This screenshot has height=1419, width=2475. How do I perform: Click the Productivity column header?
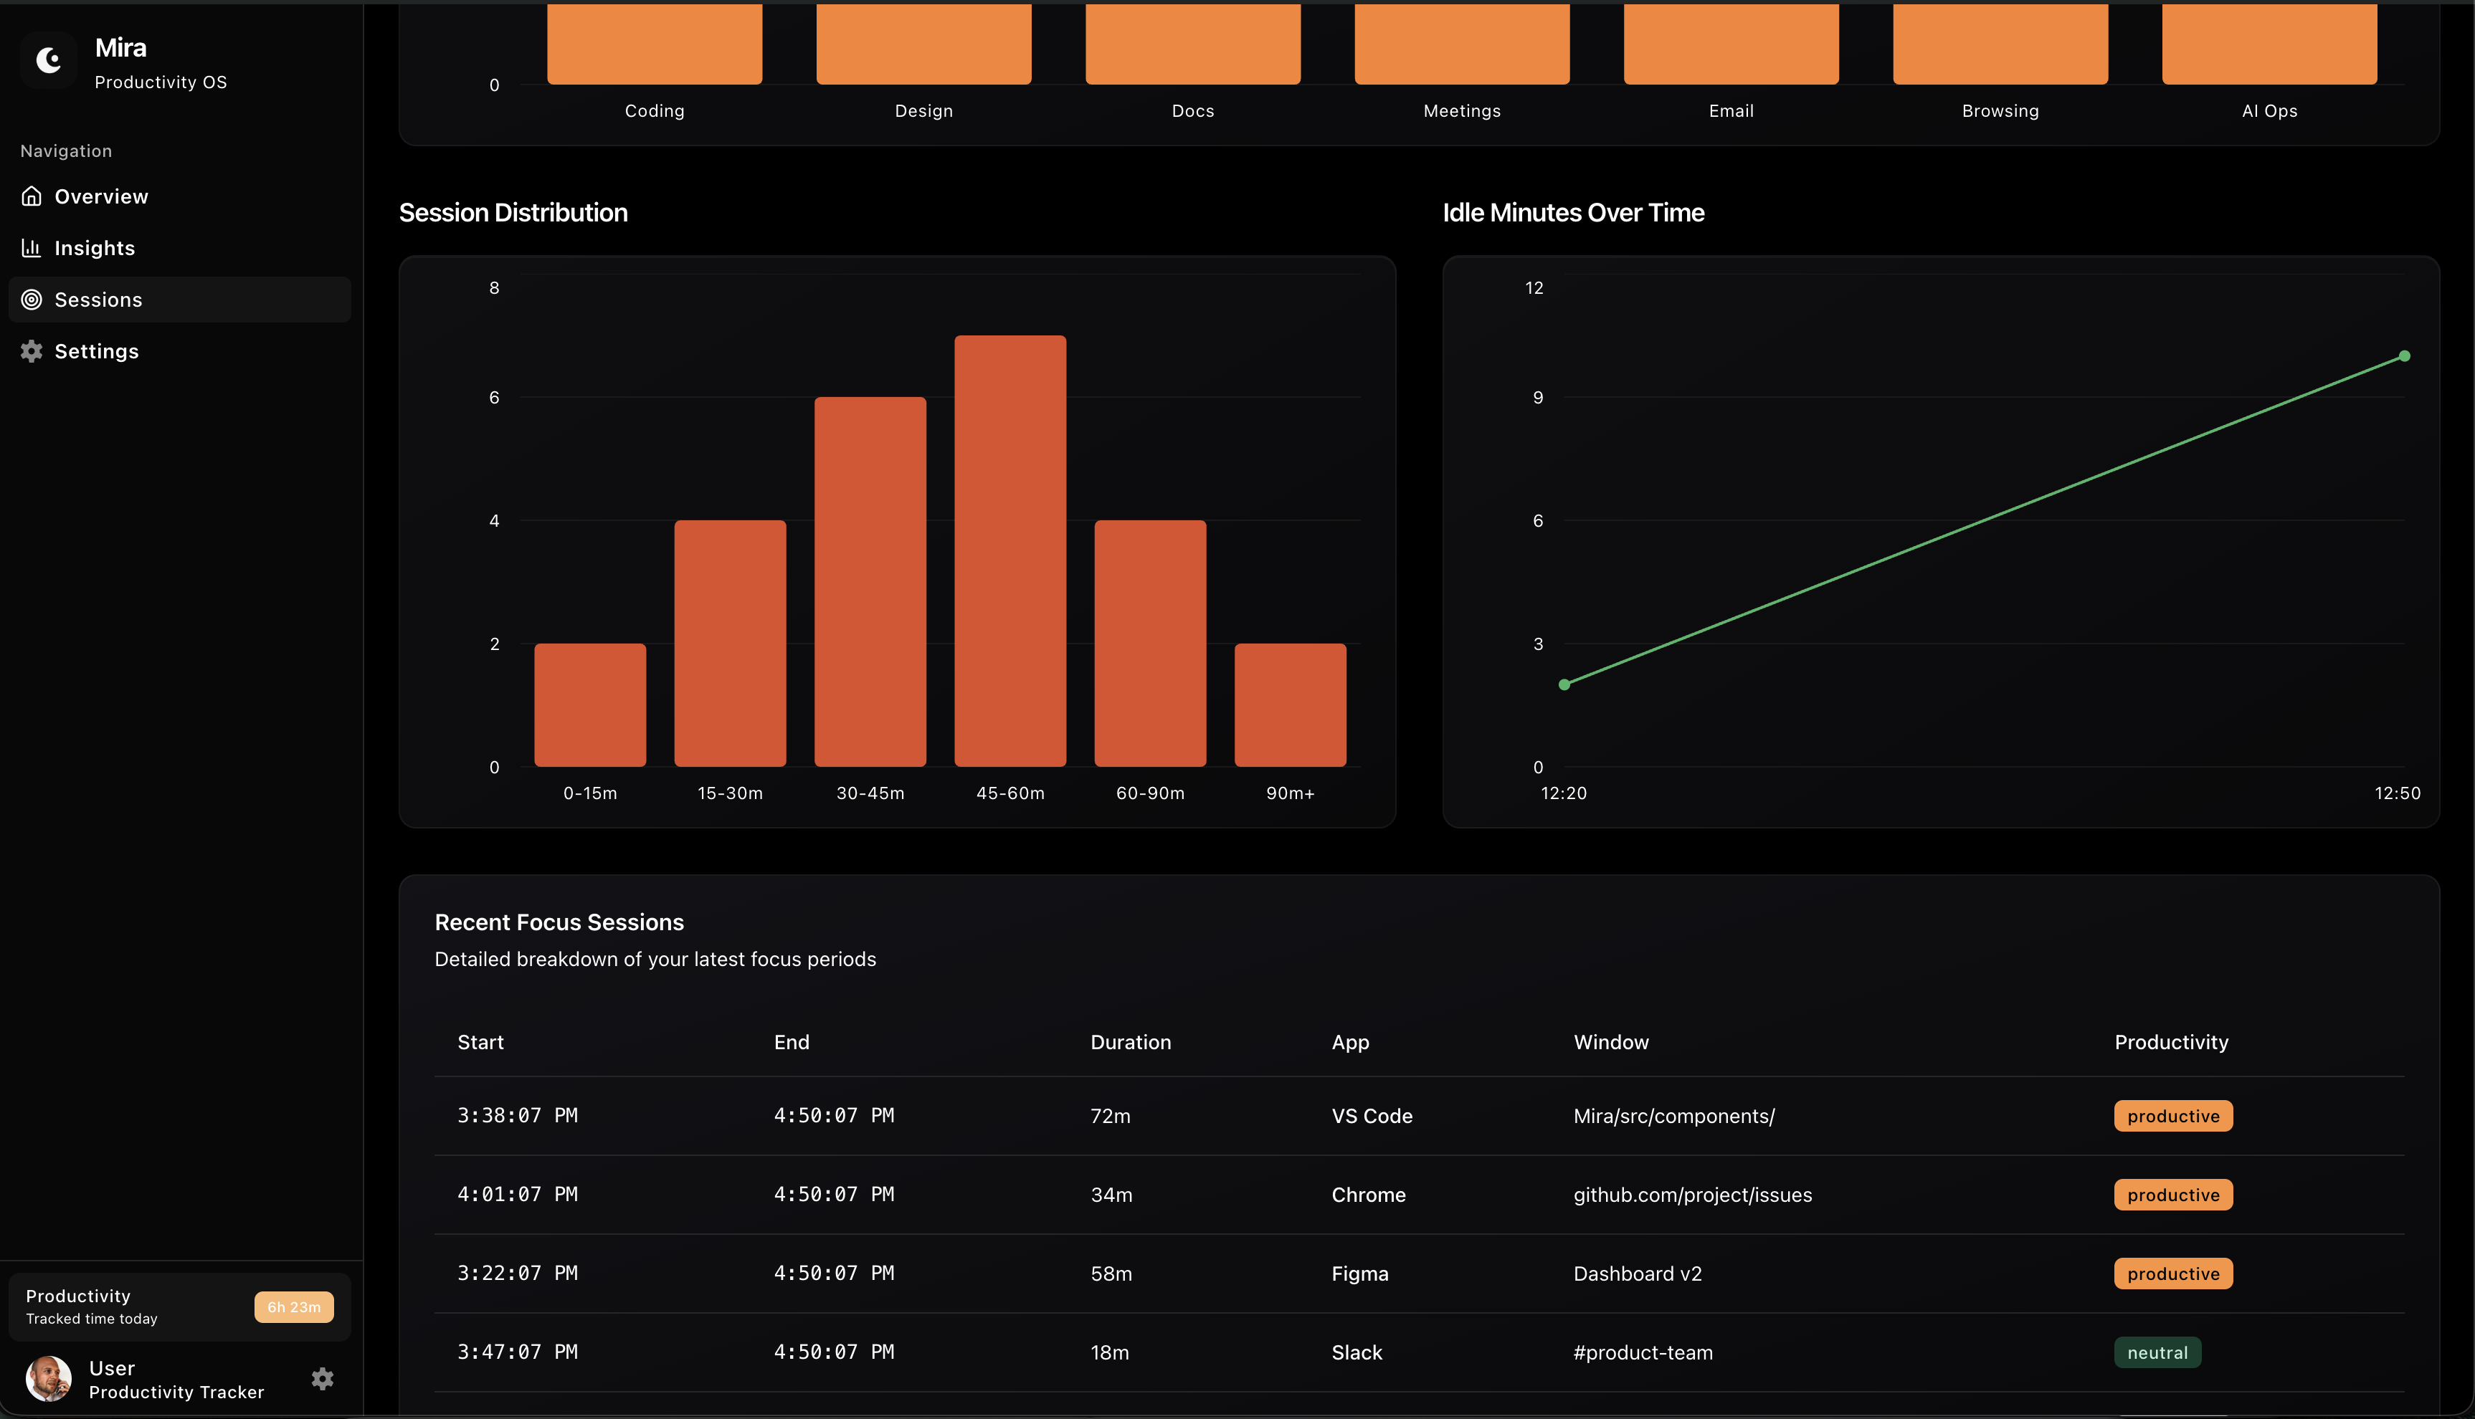point(2170,1042)
